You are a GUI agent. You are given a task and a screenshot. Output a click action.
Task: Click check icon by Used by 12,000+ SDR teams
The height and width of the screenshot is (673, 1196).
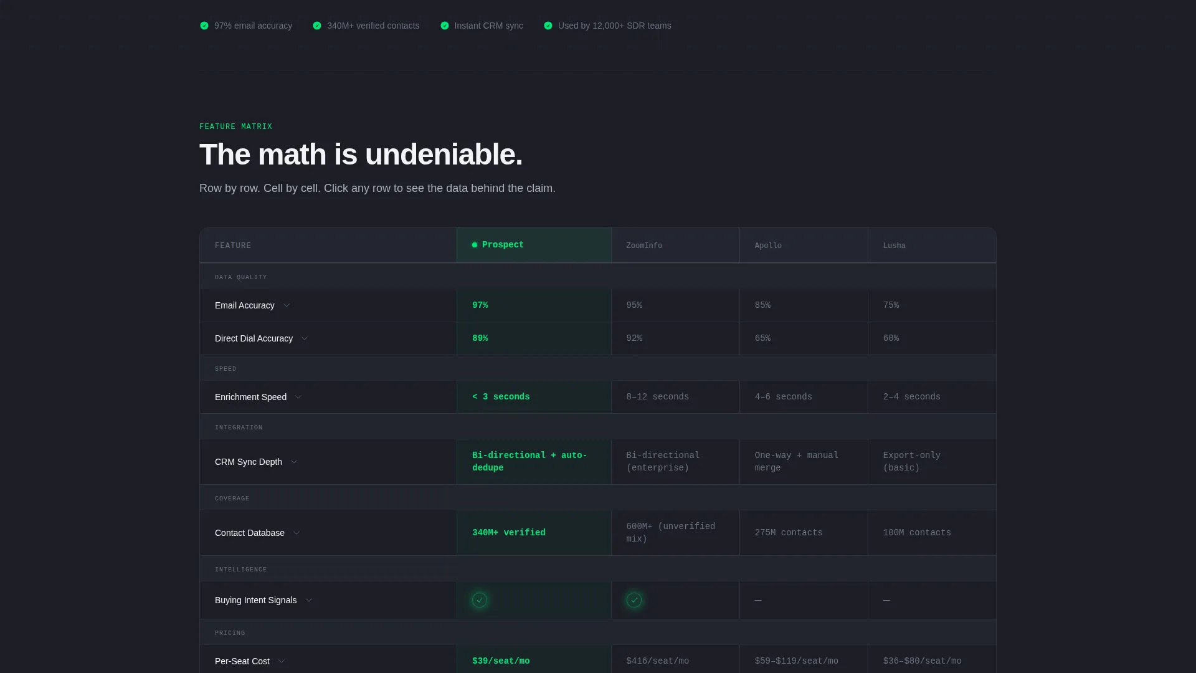pyautogui.click(x=548, y=26)
